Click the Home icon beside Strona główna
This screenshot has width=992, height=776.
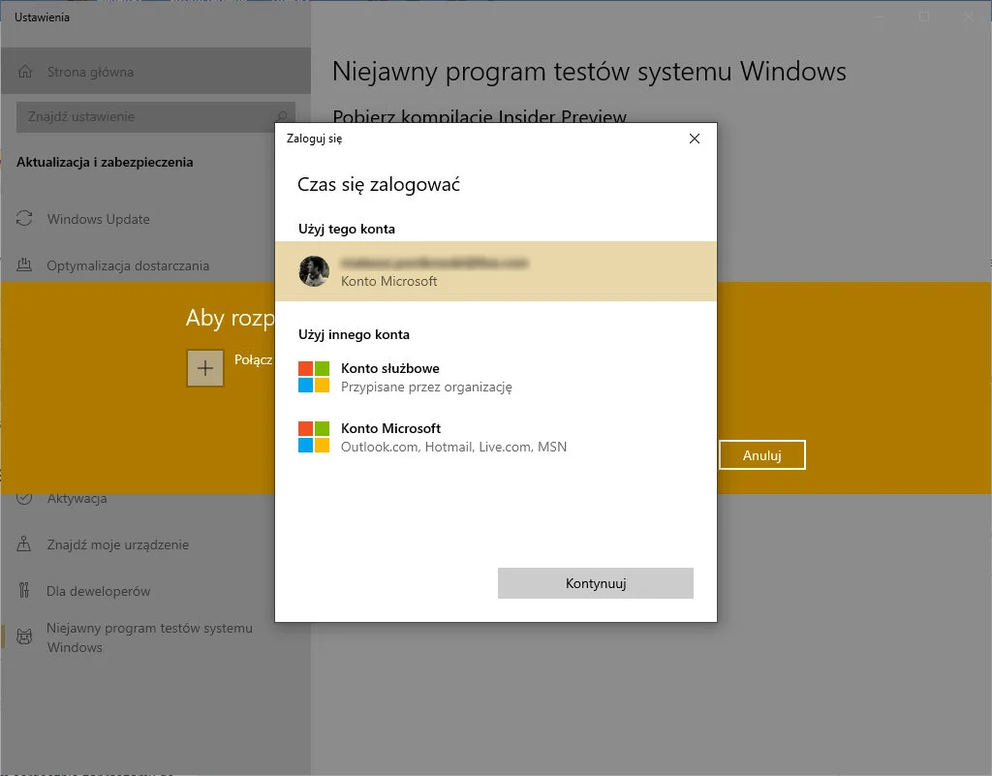coord(25,72)
